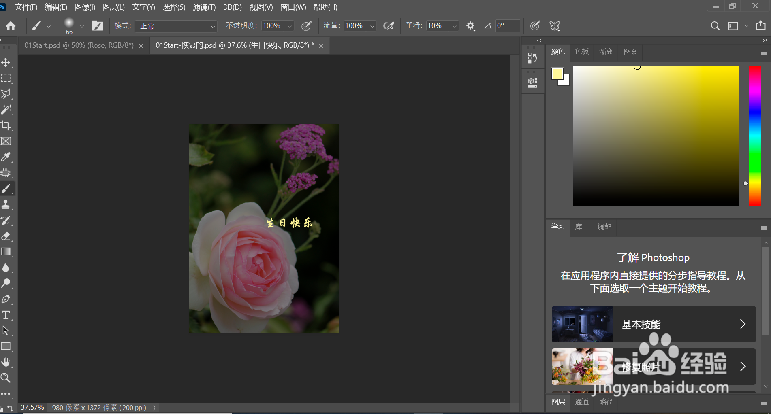The width and height of the screenshot is (771, 414).
Task: Expand the smoothing slider dropdown
Action: (455, 26)
